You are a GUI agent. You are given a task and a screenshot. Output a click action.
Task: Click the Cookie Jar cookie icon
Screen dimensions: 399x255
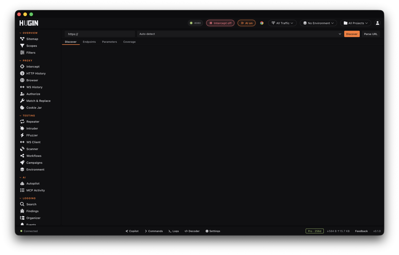tap(22, 108)
